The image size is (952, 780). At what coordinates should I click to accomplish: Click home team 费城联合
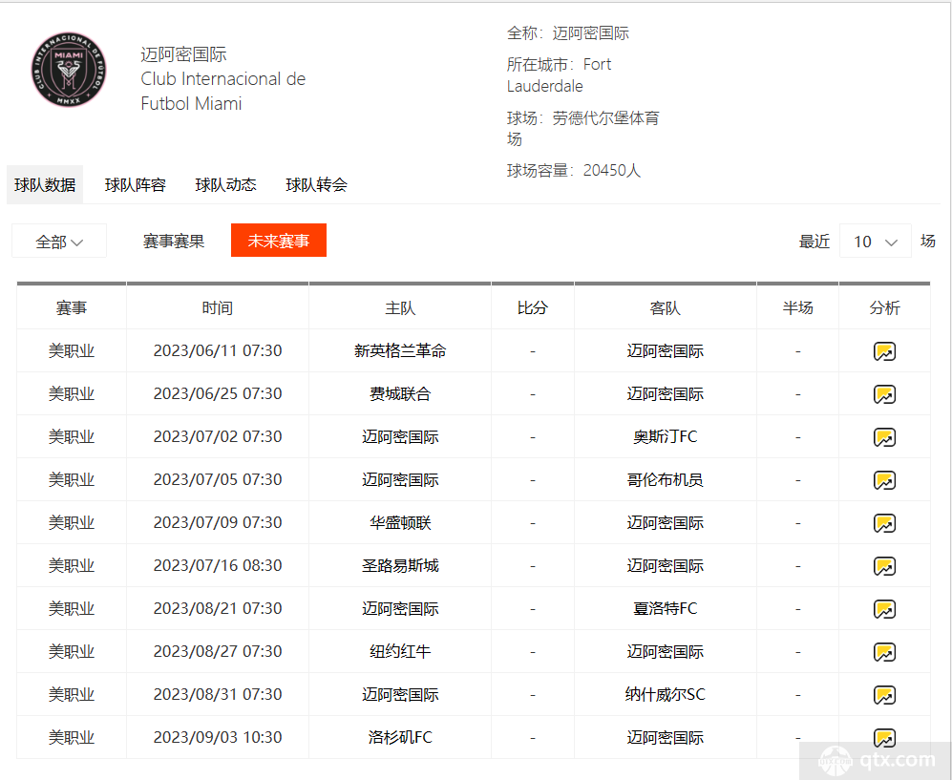click(400, 394)
